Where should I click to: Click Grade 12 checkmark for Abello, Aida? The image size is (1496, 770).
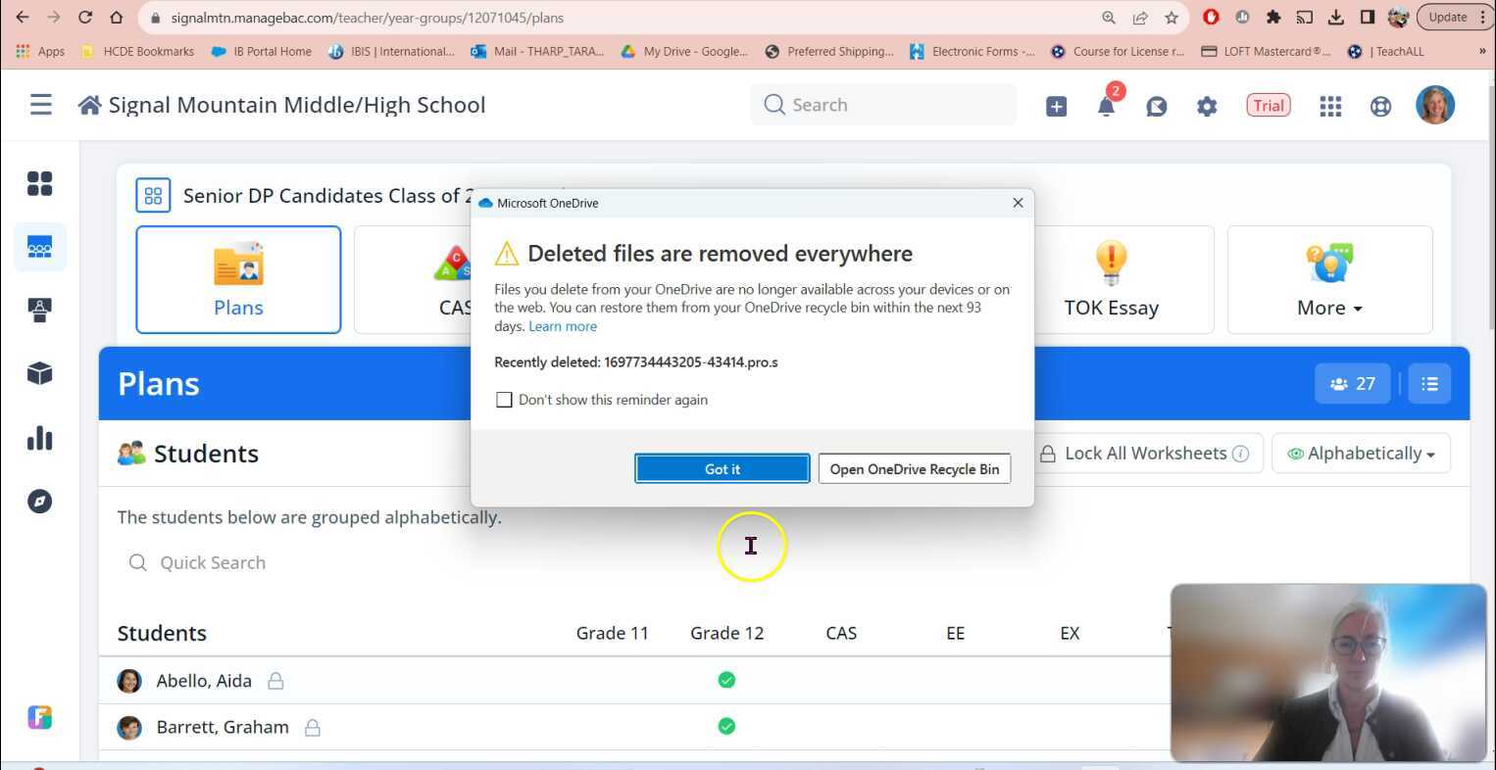[x=726, y=680]
